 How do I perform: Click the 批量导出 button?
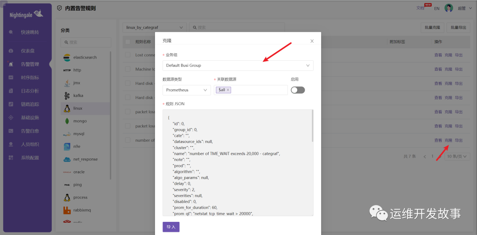click(x=458, y=27)
